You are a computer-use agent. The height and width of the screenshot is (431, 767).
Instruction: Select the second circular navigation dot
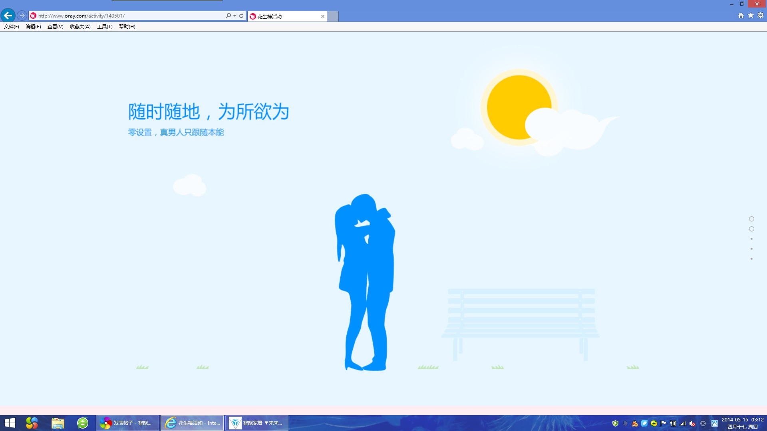coord(751,229)
